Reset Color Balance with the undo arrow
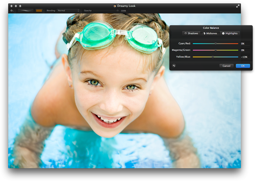The image size is (255, 181). [174, 66]
